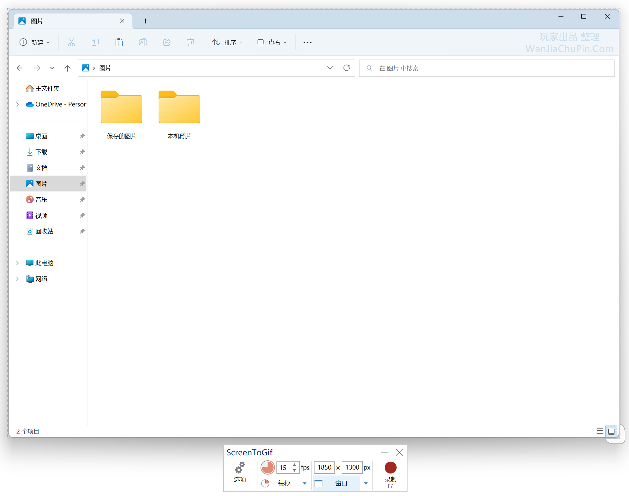
Task: Click the 1850 width field in ScreenToGif
Action: coord(324,467)
